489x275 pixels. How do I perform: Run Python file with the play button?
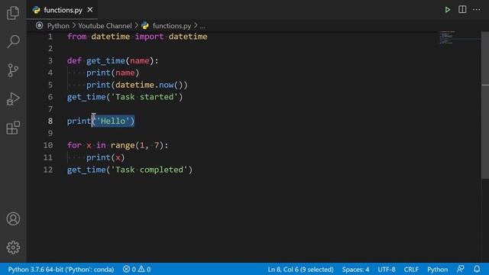(448, 10)
